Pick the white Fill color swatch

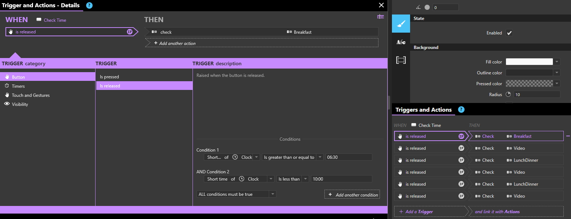click(x=529, y=62)
